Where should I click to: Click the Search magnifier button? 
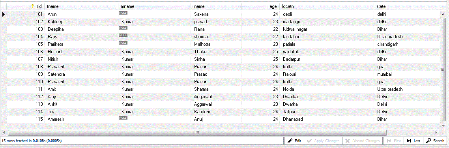click(x=435, y=141)
